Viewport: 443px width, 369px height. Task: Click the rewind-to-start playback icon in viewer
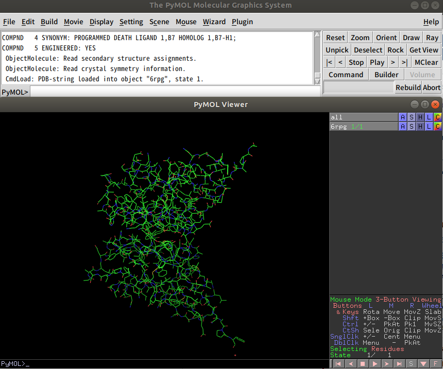coord(337,364)
